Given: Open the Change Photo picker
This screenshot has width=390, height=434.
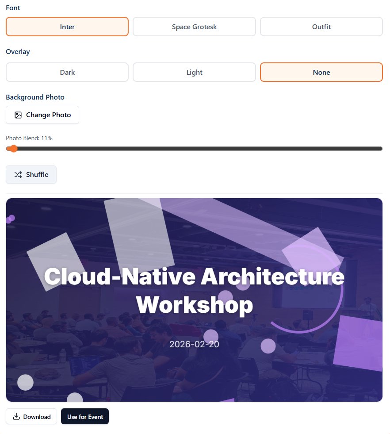Looking at the screenshot, I should [42, 115].
